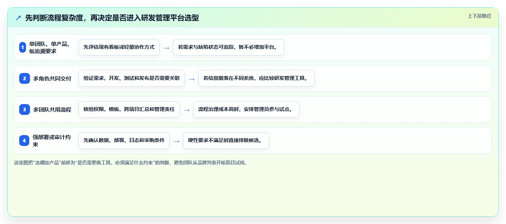Viewport: 506px width, 224px height.
Task: Click the title 先判断流程复杂度，再决定是否进入研发管理平台选型
Action: (x=112, y=18)
